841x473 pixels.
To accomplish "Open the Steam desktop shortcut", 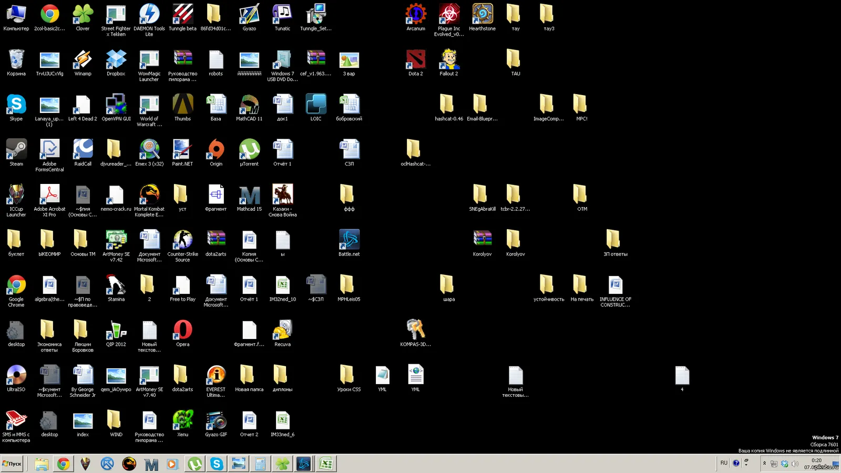I will (x=16, y=153).
